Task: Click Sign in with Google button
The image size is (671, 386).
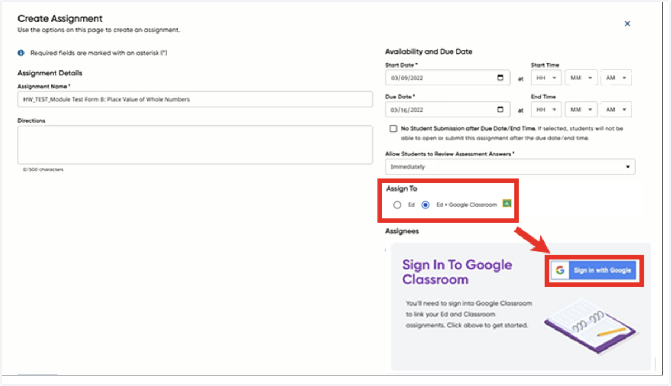Action: [594, 270]
